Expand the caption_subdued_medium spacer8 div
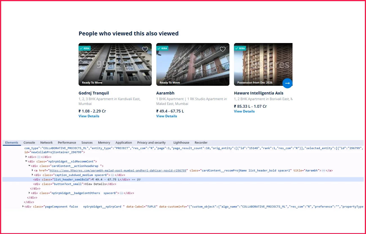This screenshot has height=234, width=366. tap(33, 175)
